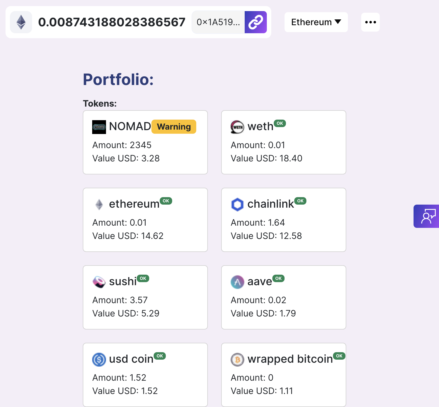This screenshot has width=439, height=407.
Task: Click the wallet balance amount
Action: pos(112,22)
